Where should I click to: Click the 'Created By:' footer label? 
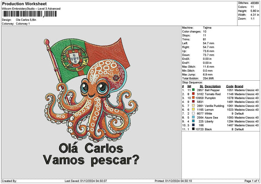(x=9, y=181)
